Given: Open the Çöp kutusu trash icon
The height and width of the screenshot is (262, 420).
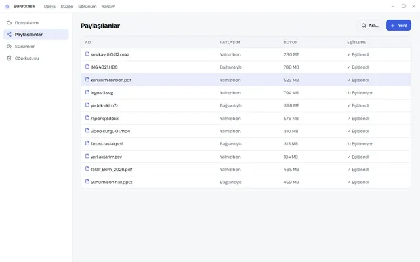Looking at the screenshot, I should (x=9, y=58).
